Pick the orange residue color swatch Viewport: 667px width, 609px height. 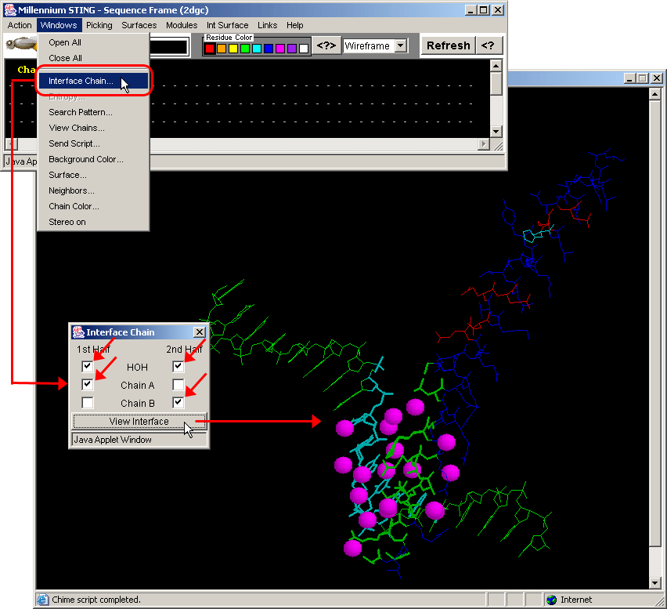point(222,49)
